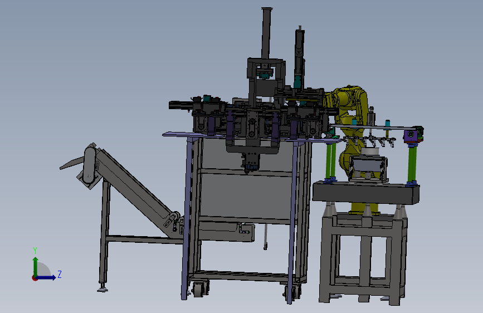483x313 pixels.
Task: Pick the far-right green support column
Action: pyautogui.click(x=412, y=164)
